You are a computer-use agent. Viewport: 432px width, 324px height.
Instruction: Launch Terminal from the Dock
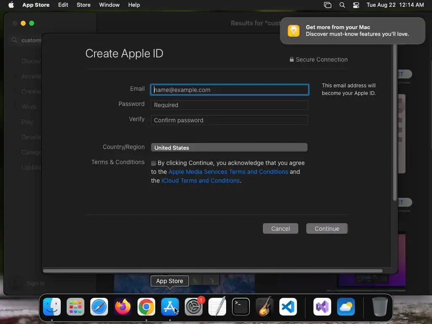pyautogui.click(x=241, y=307)
